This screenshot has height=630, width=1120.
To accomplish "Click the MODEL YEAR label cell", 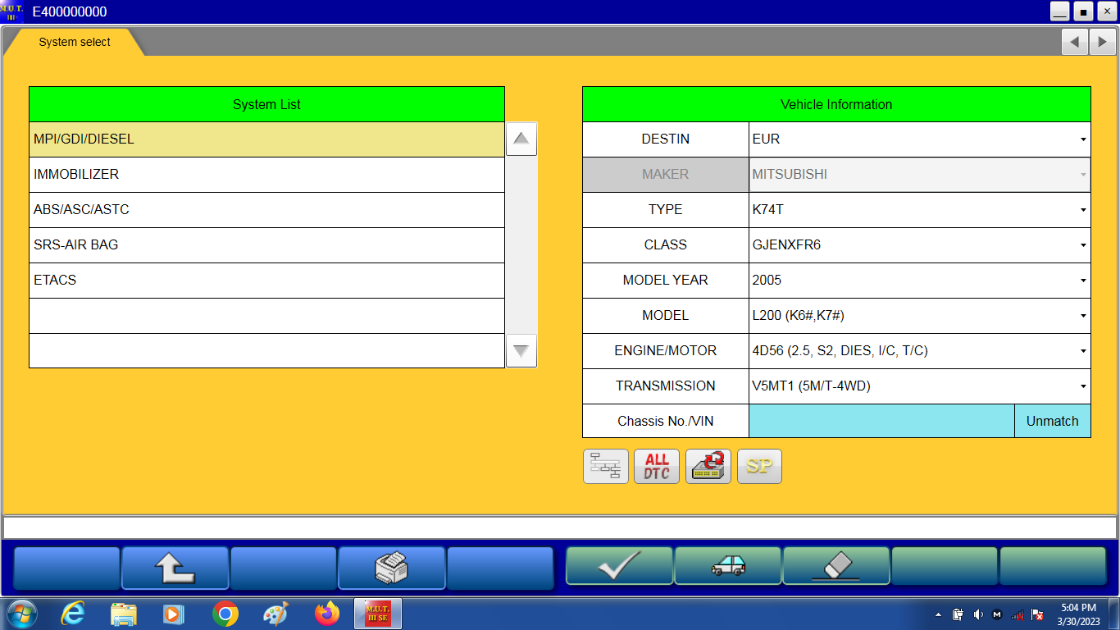I will [x=666, y=281].
